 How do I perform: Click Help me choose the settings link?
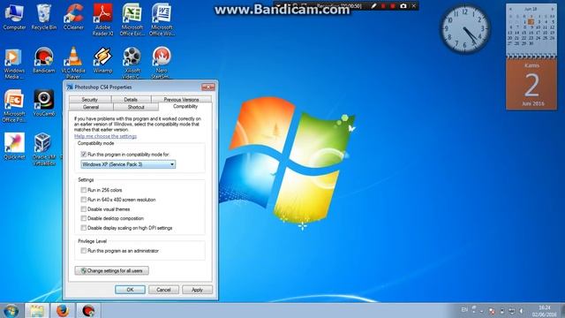[105, 136]
